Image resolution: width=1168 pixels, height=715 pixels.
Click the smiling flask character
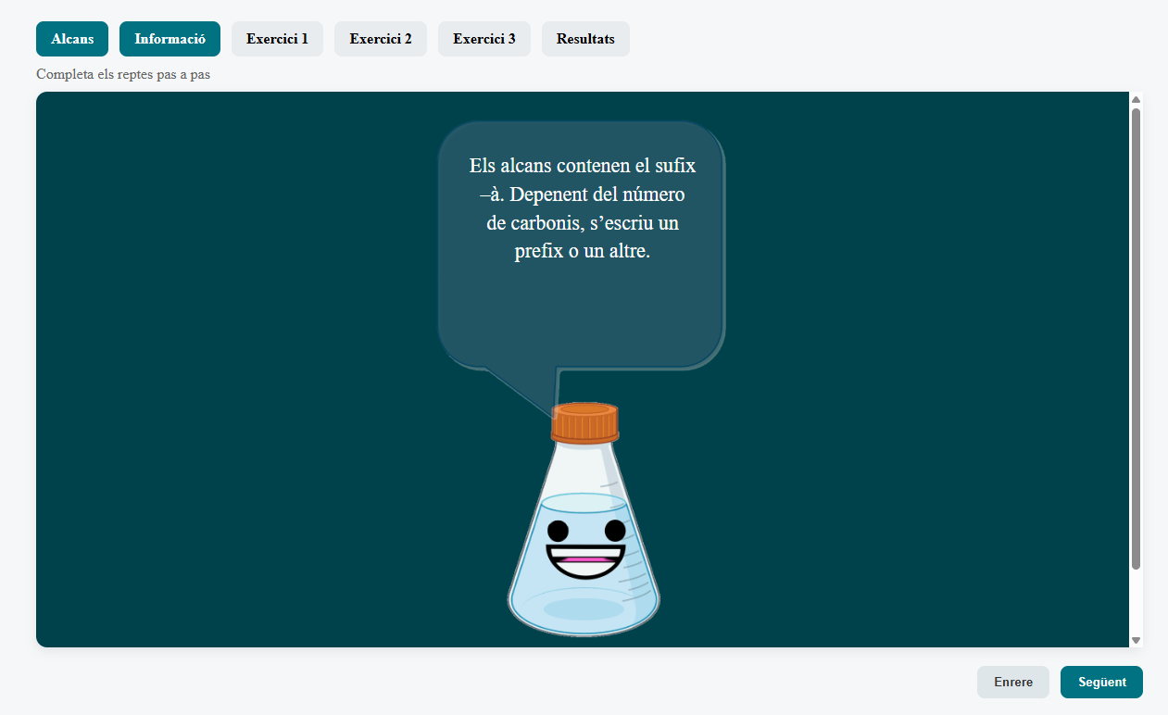click(x=584, y=520)
